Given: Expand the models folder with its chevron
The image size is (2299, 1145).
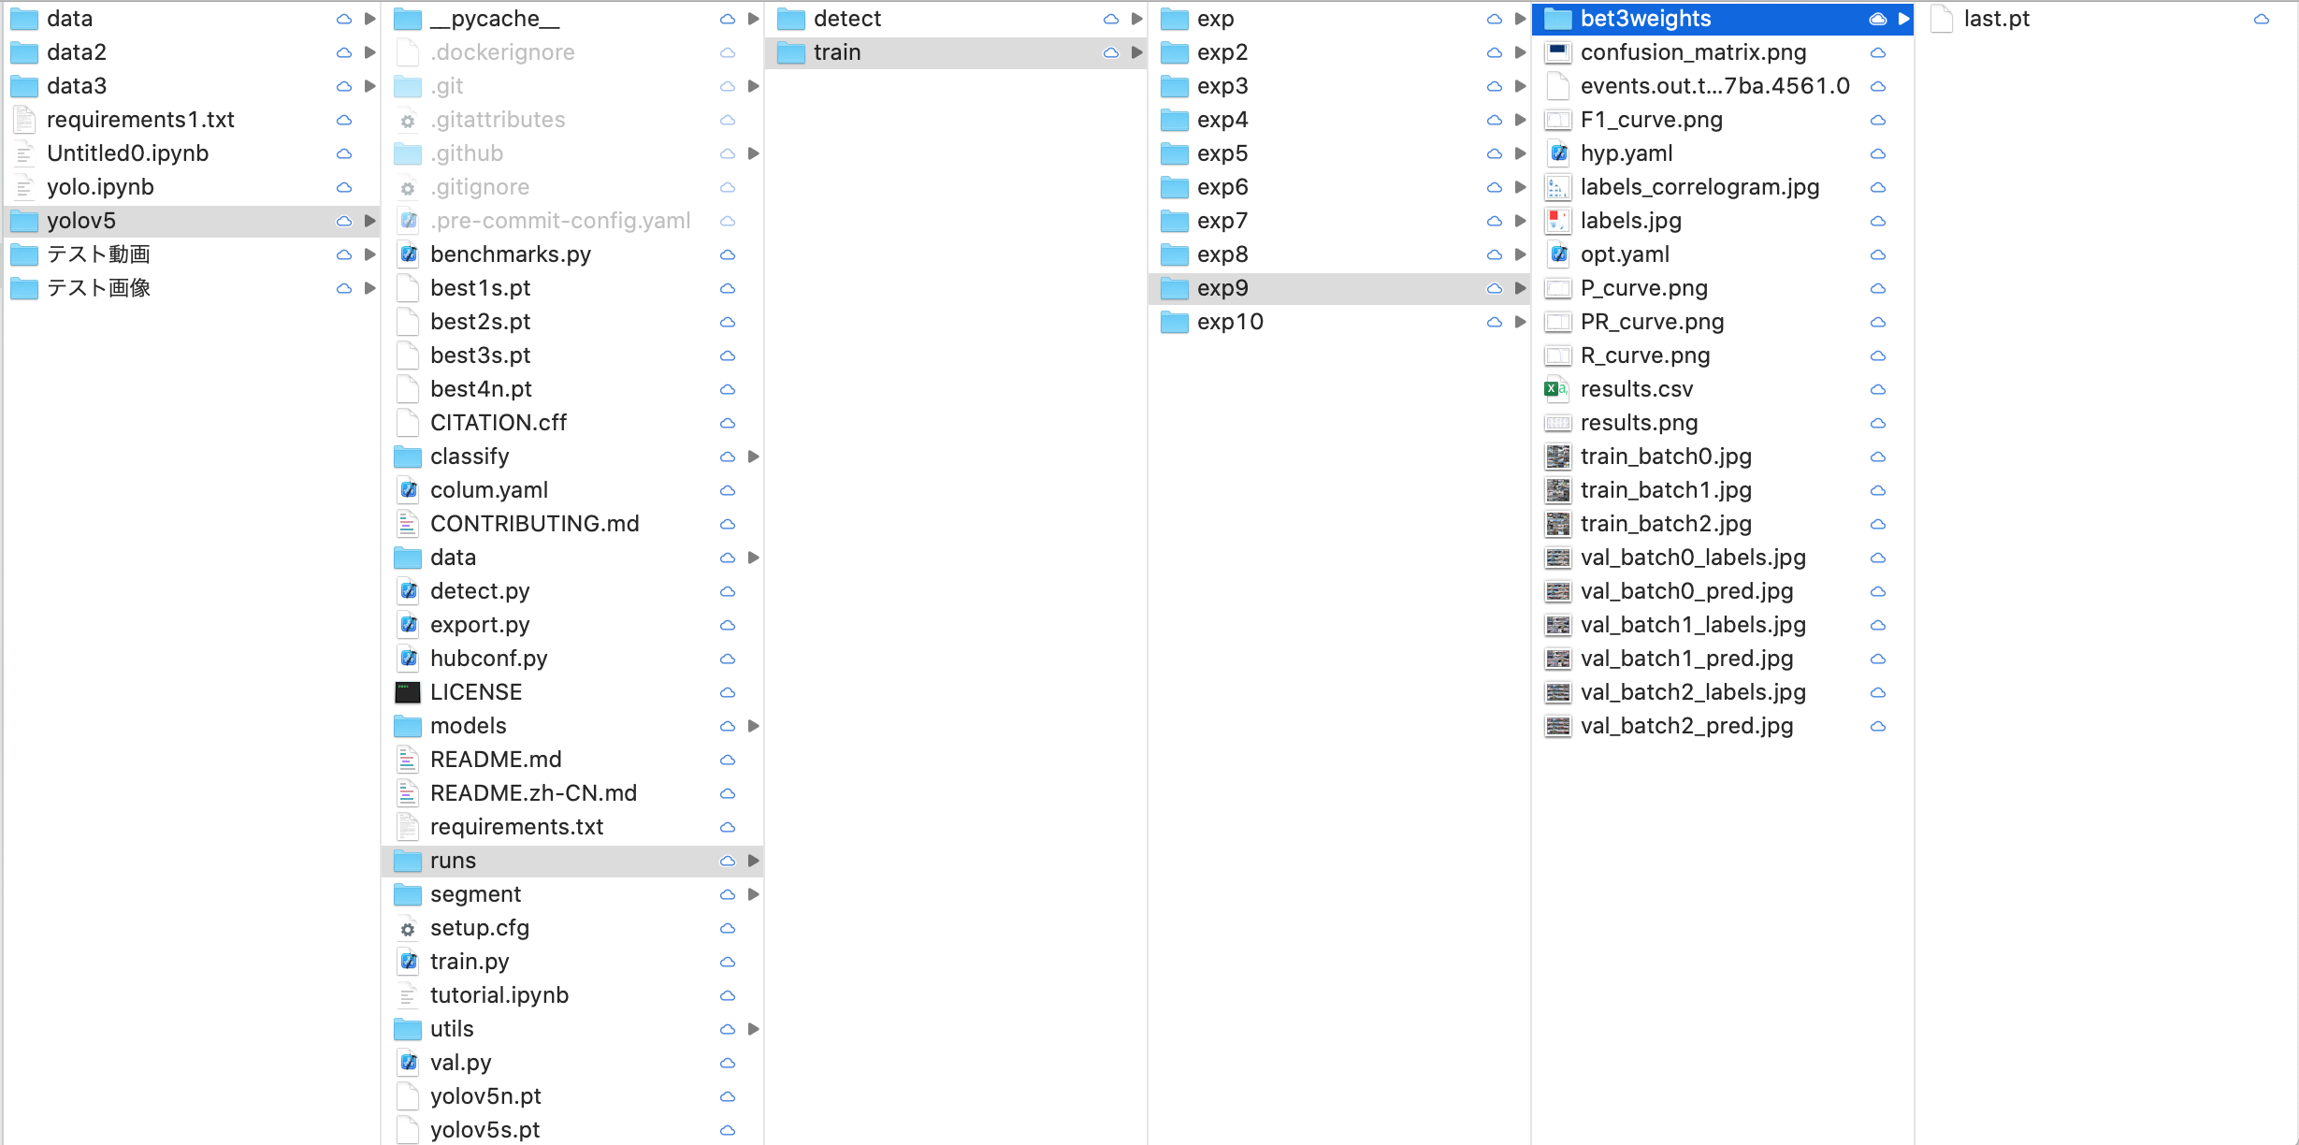Looking at the screenshot, I should (x=754, y=726).
